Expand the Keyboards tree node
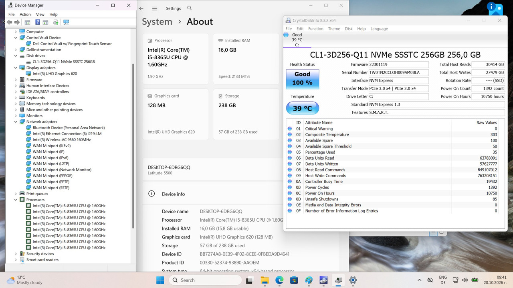 [x=16, y=98]
